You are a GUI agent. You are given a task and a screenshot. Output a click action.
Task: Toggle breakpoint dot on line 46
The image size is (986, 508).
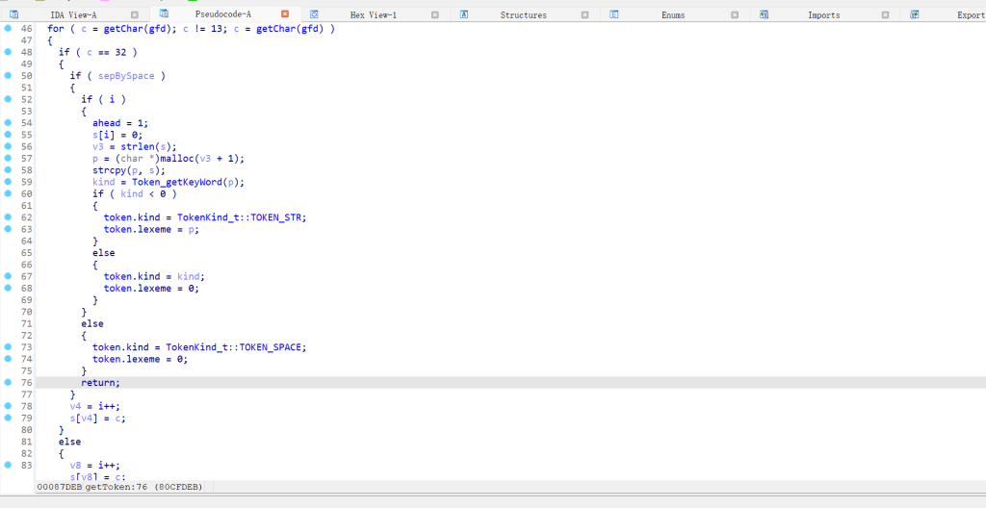click(x=9, y=28)
